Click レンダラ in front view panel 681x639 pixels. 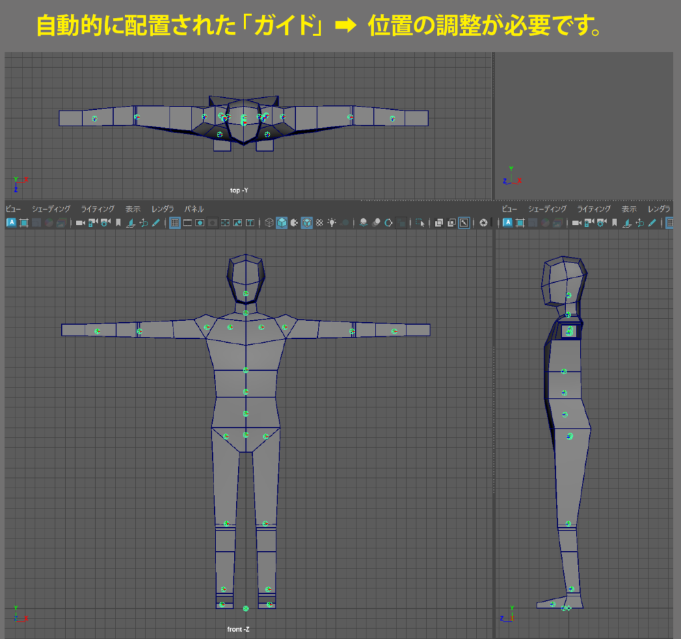pos(162,209)
